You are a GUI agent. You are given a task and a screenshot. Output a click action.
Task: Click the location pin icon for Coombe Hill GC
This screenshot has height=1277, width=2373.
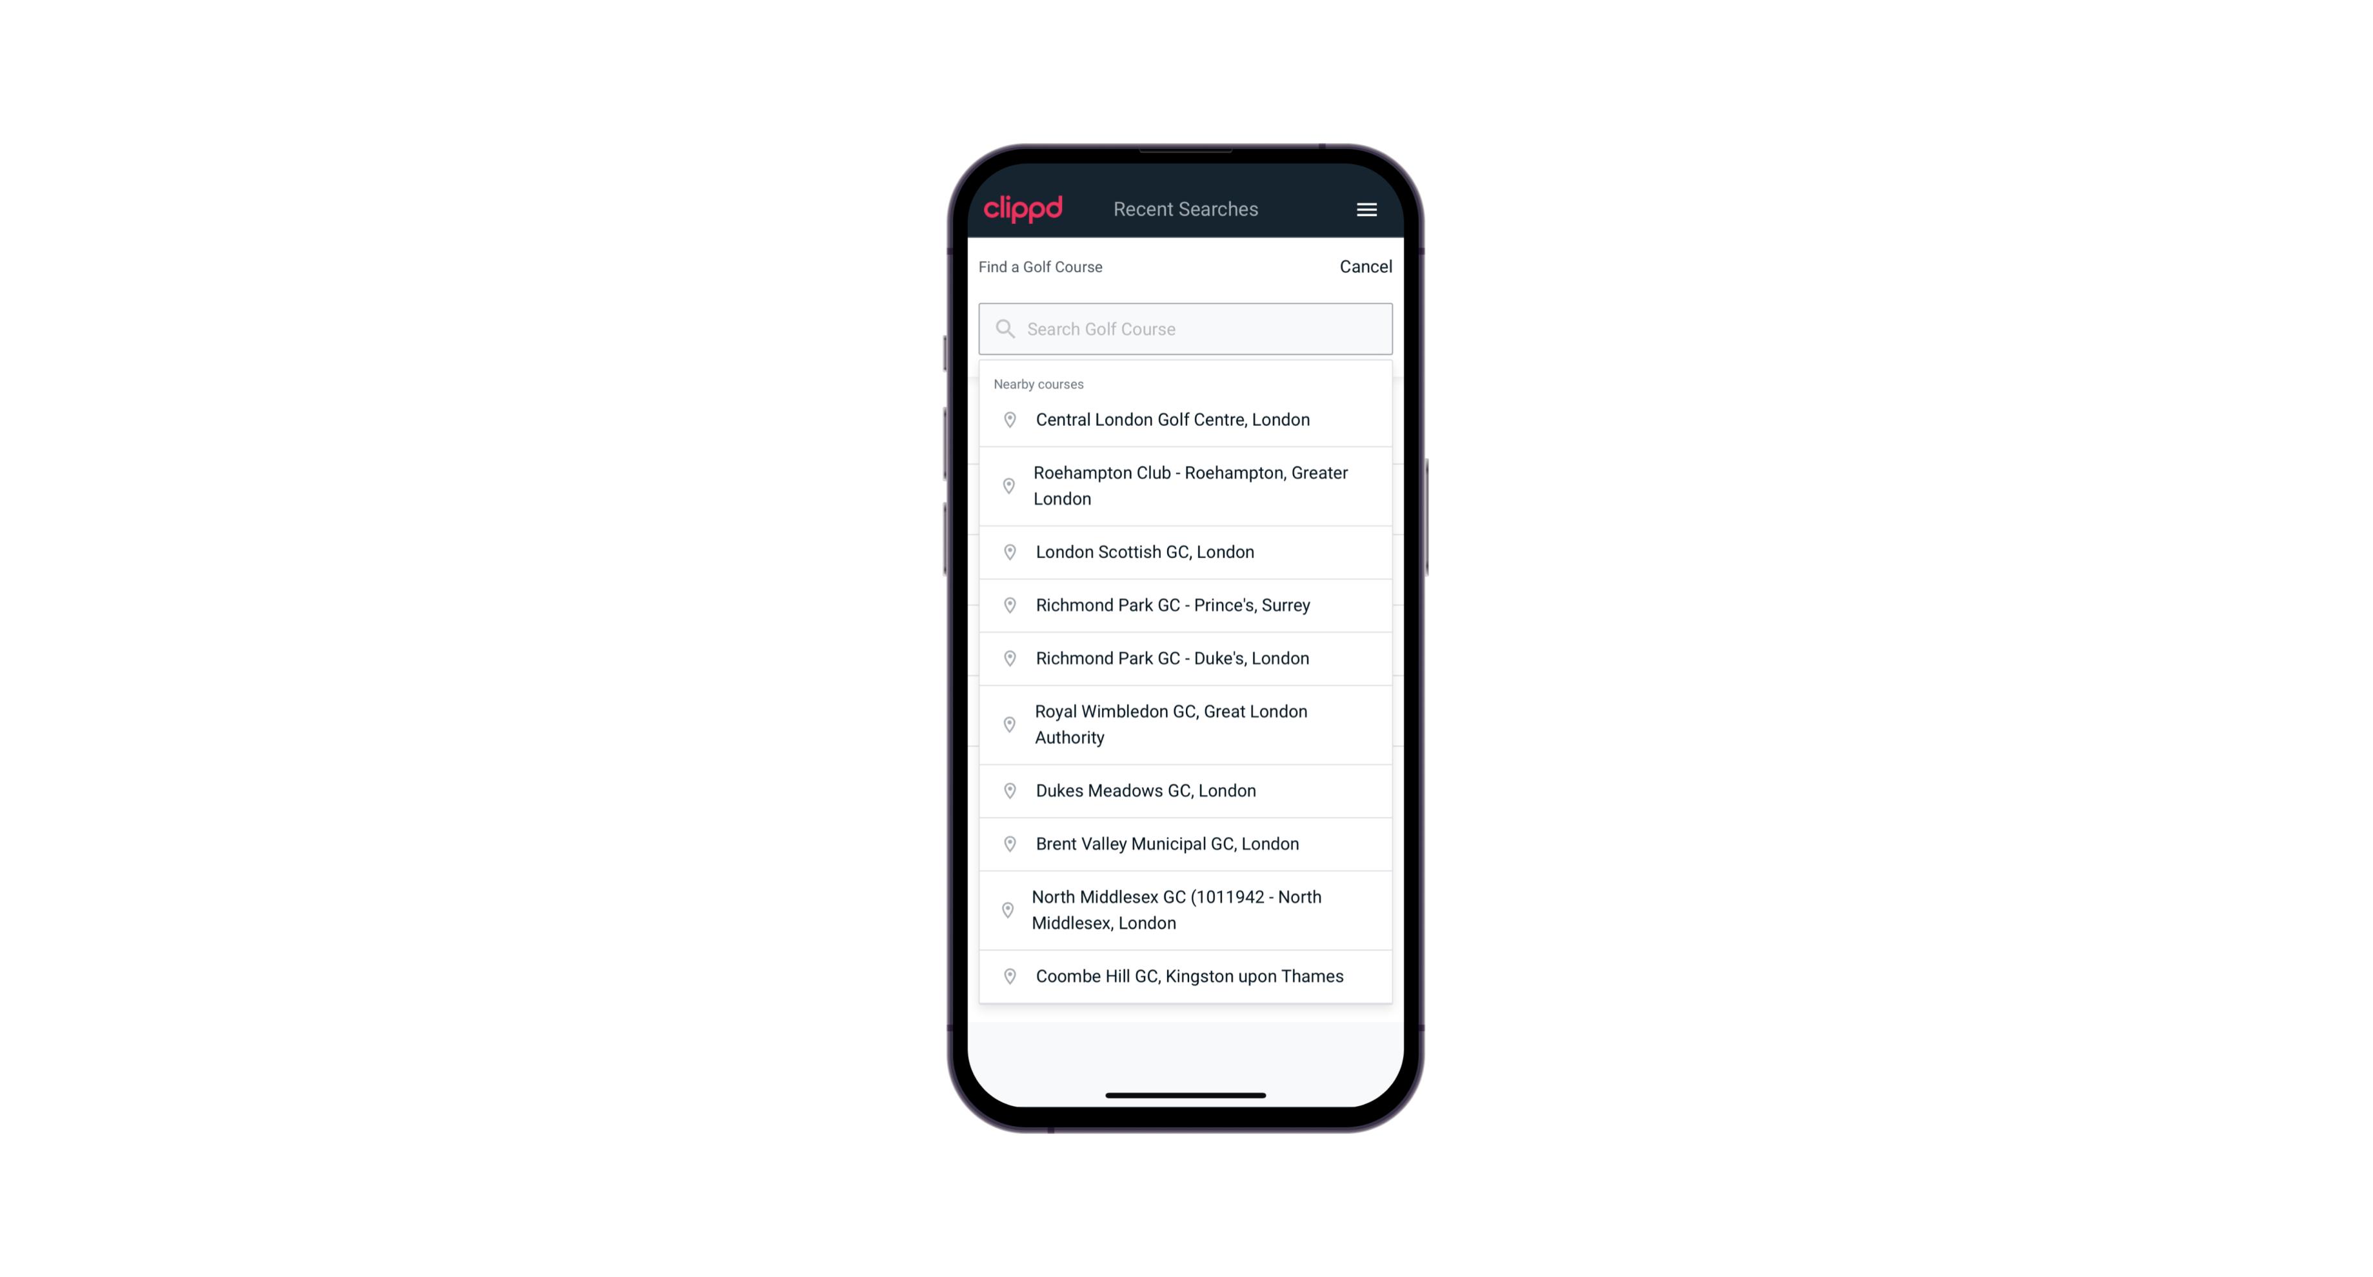[x=1007, y=975]
